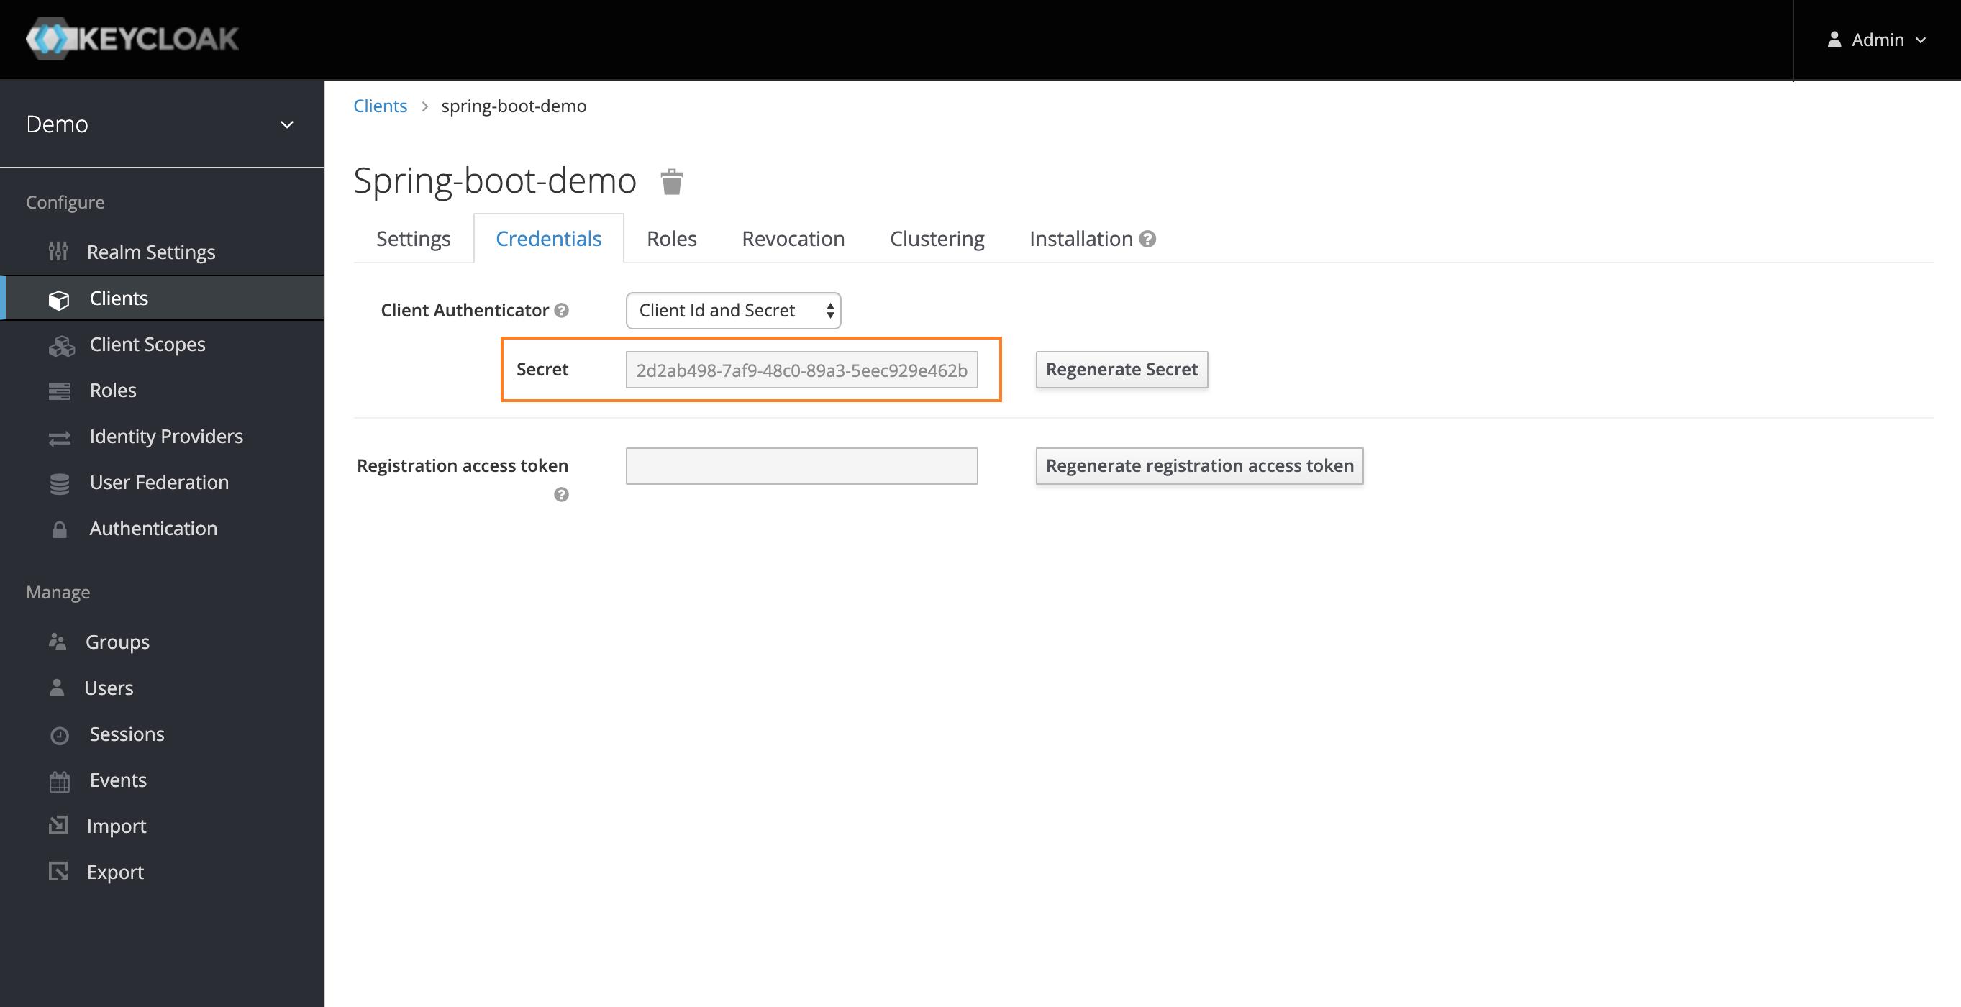Click Regenerate registration access token

(x=1199, y=465)
